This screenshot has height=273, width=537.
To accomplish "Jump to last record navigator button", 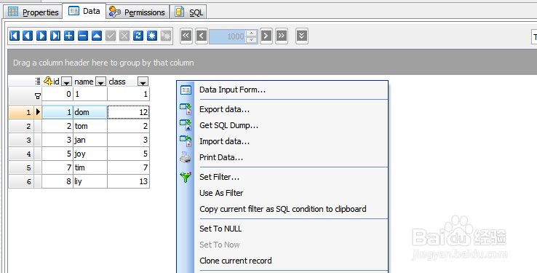I will tap(55, 36).
